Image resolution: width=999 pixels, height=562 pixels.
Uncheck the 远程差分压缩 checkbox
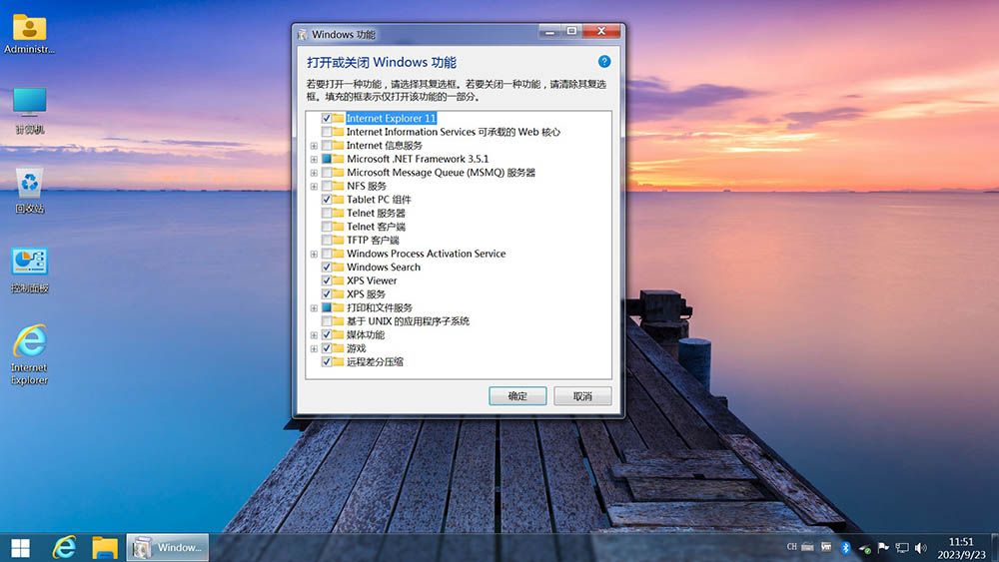[327, 362]
